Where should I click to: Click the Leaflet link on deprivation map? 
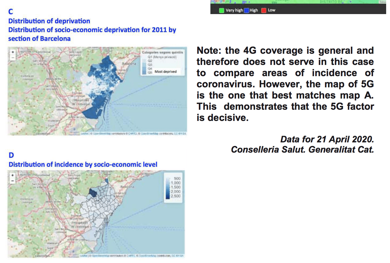pyautogui.click(x=84, y=133)
